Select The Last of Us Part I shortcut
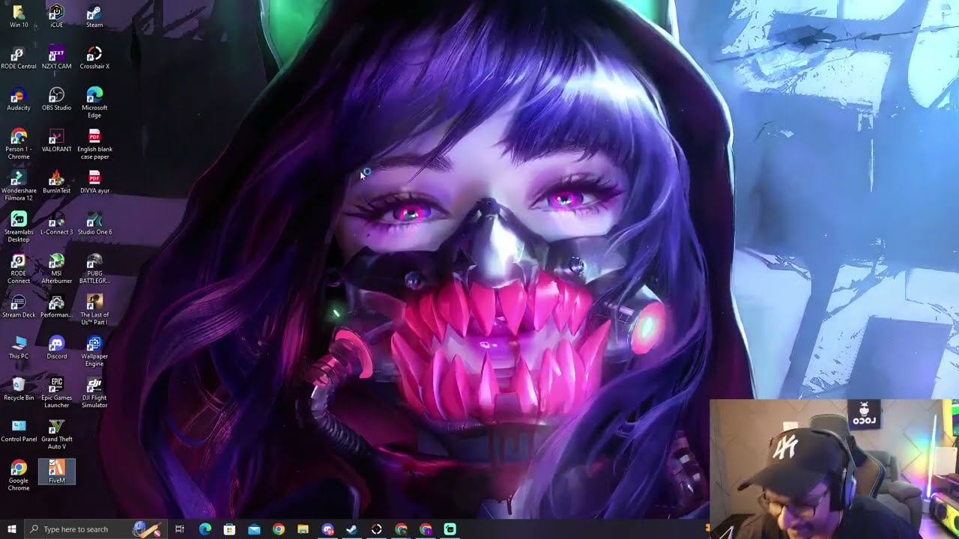The height and width of the screenshot is (539, 959). (x=94, y=310)
